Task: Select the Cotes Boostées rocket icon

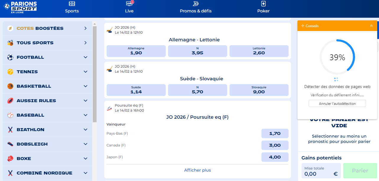Action: pos(10,28)
